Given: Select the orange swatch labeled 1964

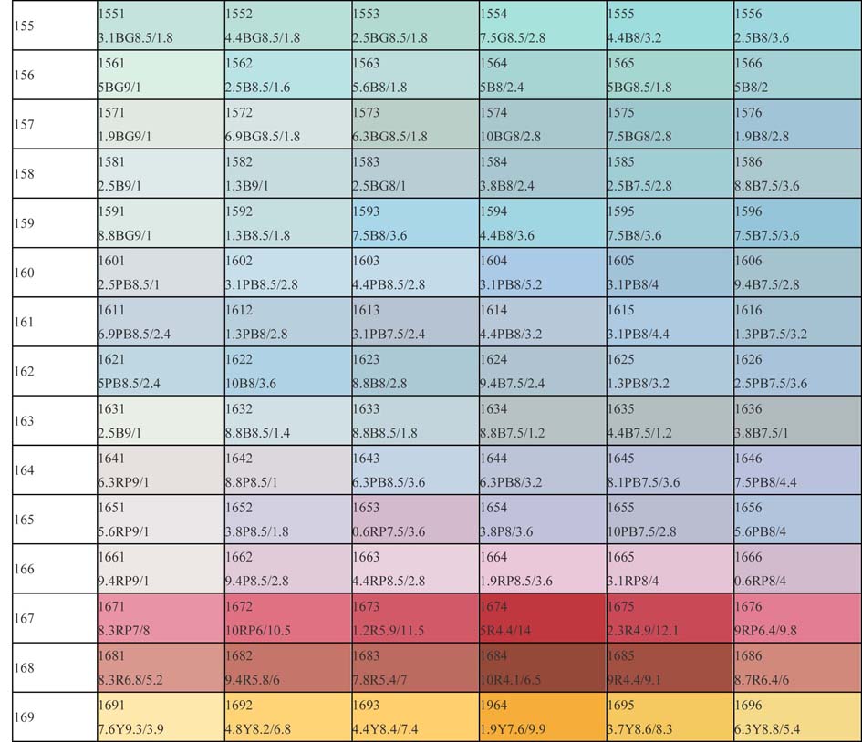Looking at the screenshot, I should tap(542, 716).
